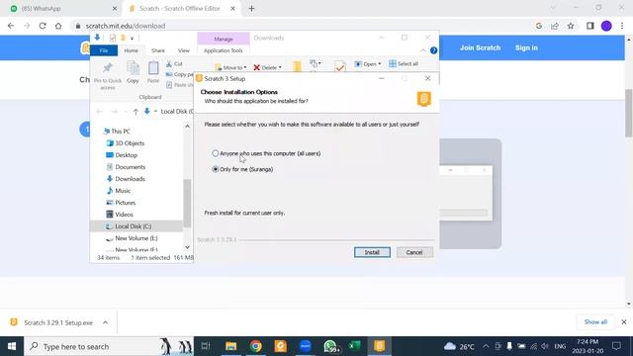Close the downloads bar

point(624,322)
